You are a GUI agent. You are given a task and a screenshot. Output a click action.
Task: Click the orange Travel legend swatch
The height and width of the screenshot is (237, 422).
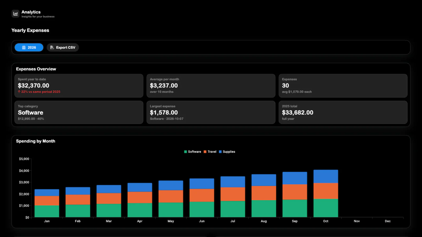[205, 152]
